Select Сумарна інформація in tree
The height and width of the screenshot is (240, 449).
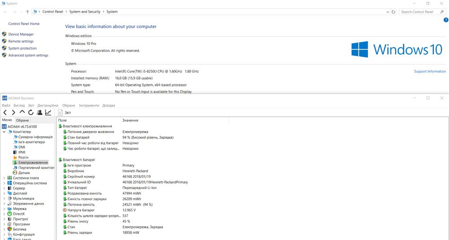pyautogui.click(x=35, y=137)
